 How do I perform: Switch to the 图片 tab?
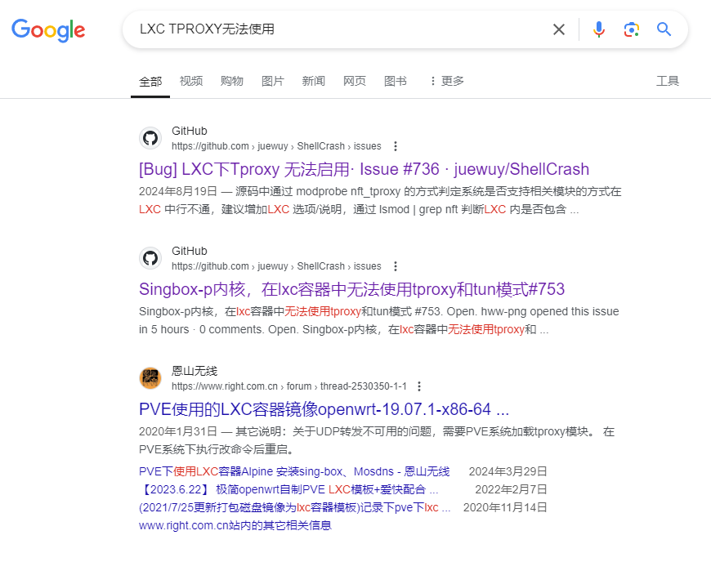[272, 81]
